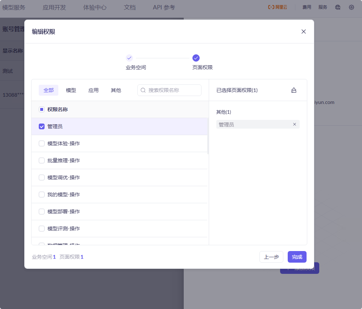Click the 业务空间 step checkmark icon
Screen dimensions: 362x309
[129, 58]
